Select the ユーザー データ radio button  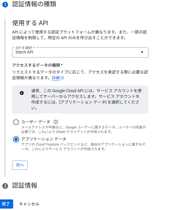click(x=16, y=122)
